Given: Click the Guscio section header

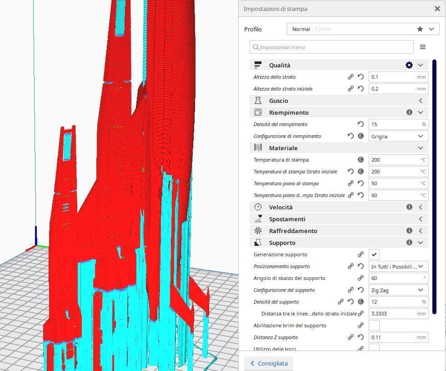Looking at the screenshot, I should (x=339, y=101).
